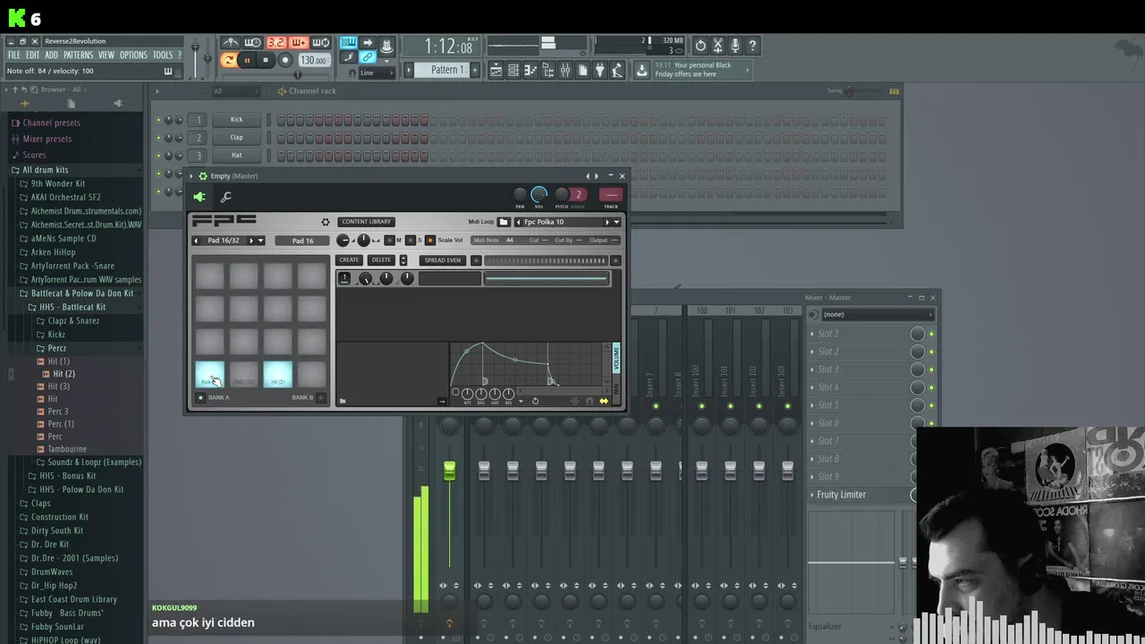Click the plus button next to Pattern 1

tap(475, 70)
